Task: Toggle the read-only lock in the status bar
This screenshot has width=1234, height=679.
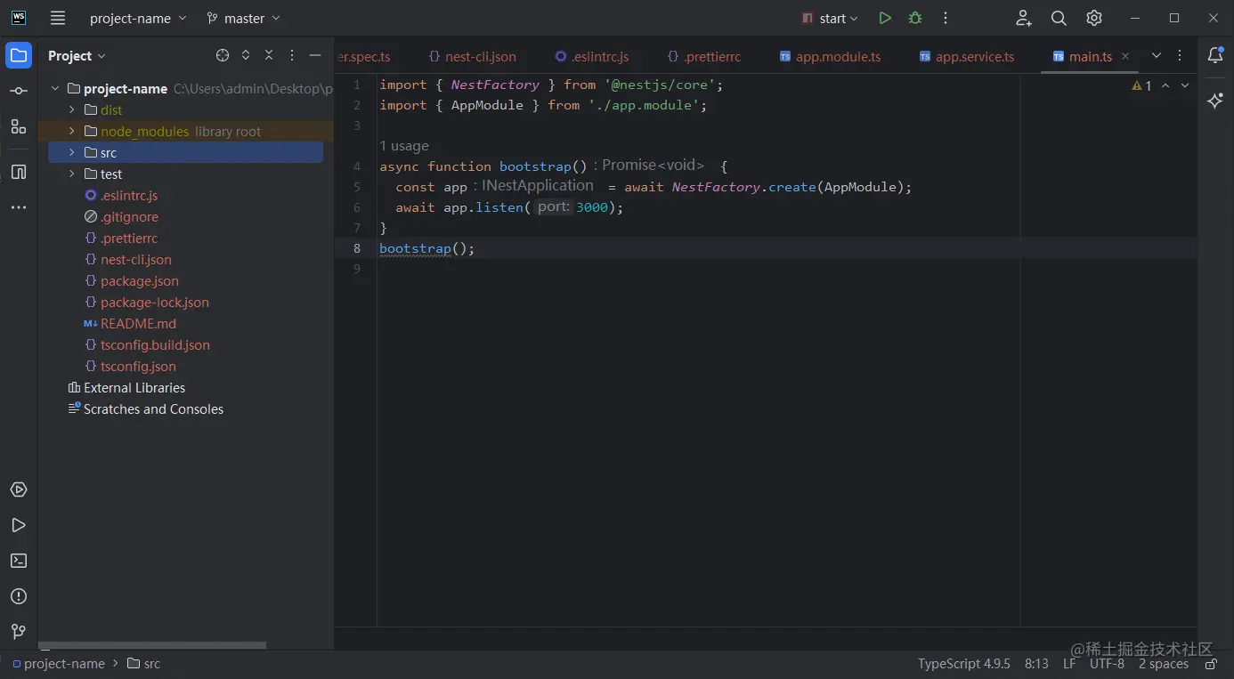Action: point(1211,664)
